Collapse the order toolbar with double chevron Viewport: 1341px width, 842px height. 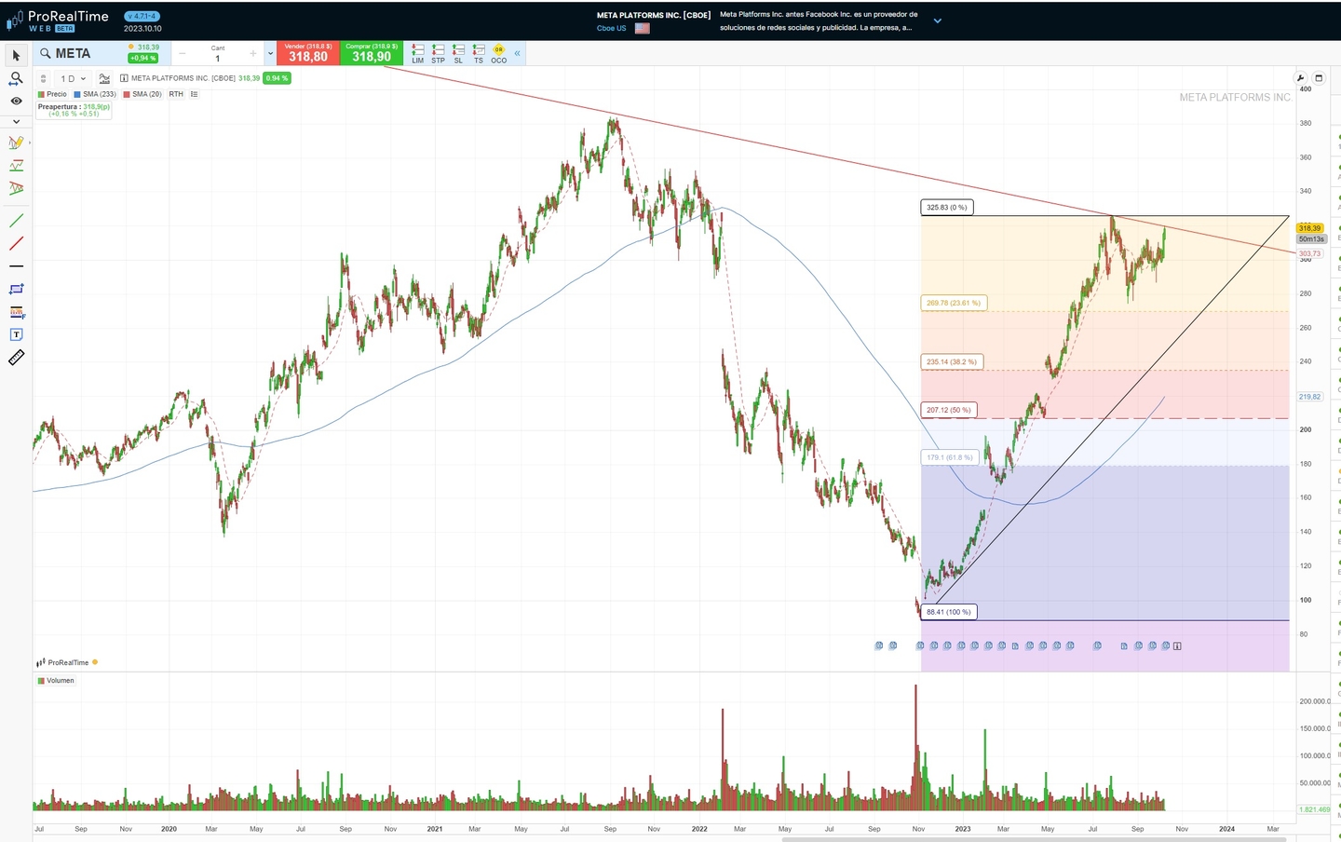(518, 53)
